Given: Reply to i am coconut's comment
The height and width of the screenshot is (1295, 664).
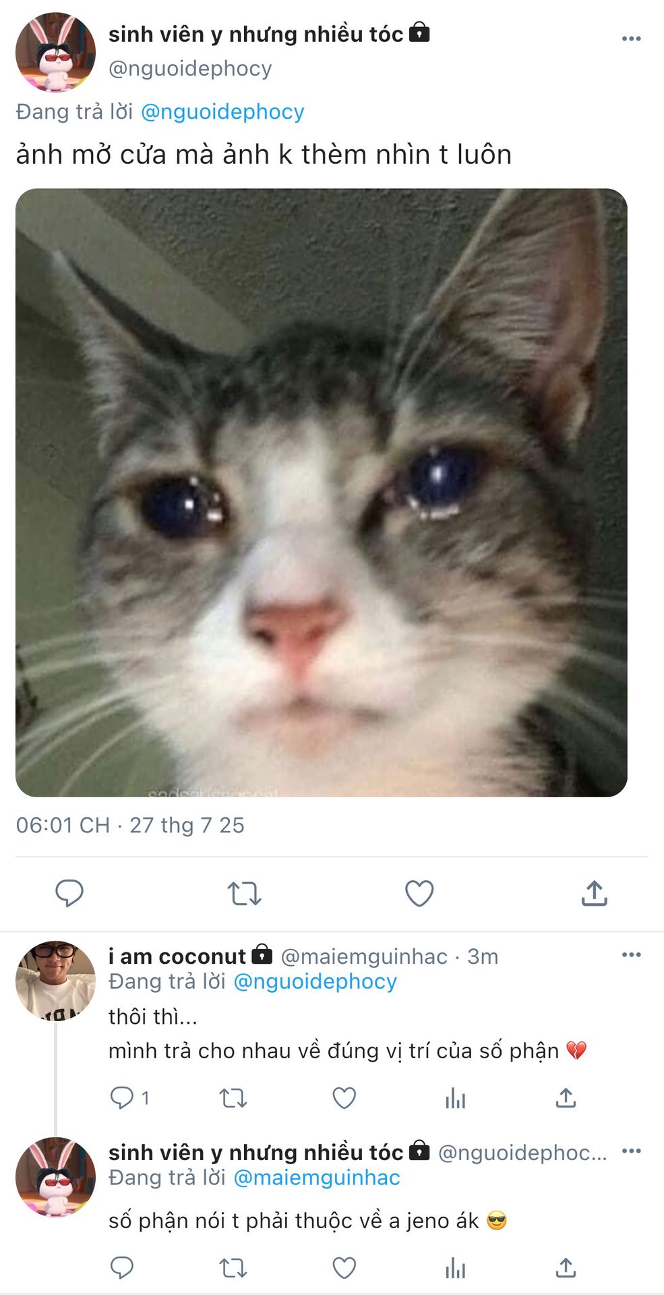Looking at the screenshot, I should click(122, 1098).
